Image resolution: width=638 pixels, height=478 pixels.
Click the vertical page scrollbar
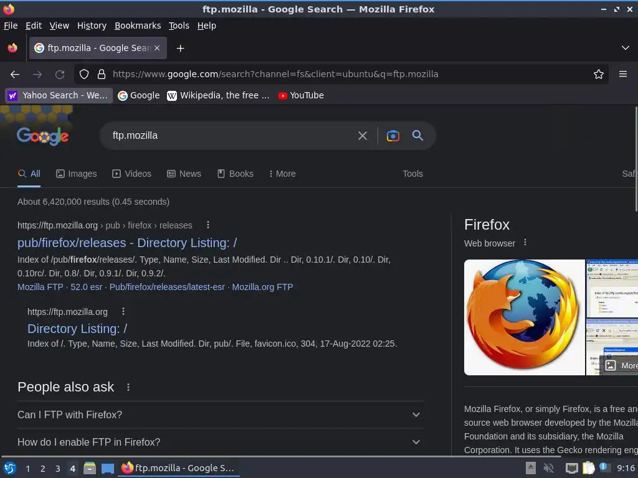pos(636,159)
